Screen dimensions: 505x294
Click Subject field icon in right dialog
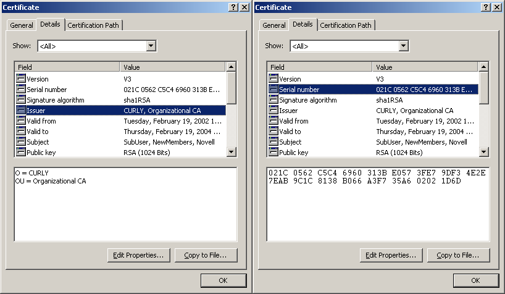click(273, 141)
